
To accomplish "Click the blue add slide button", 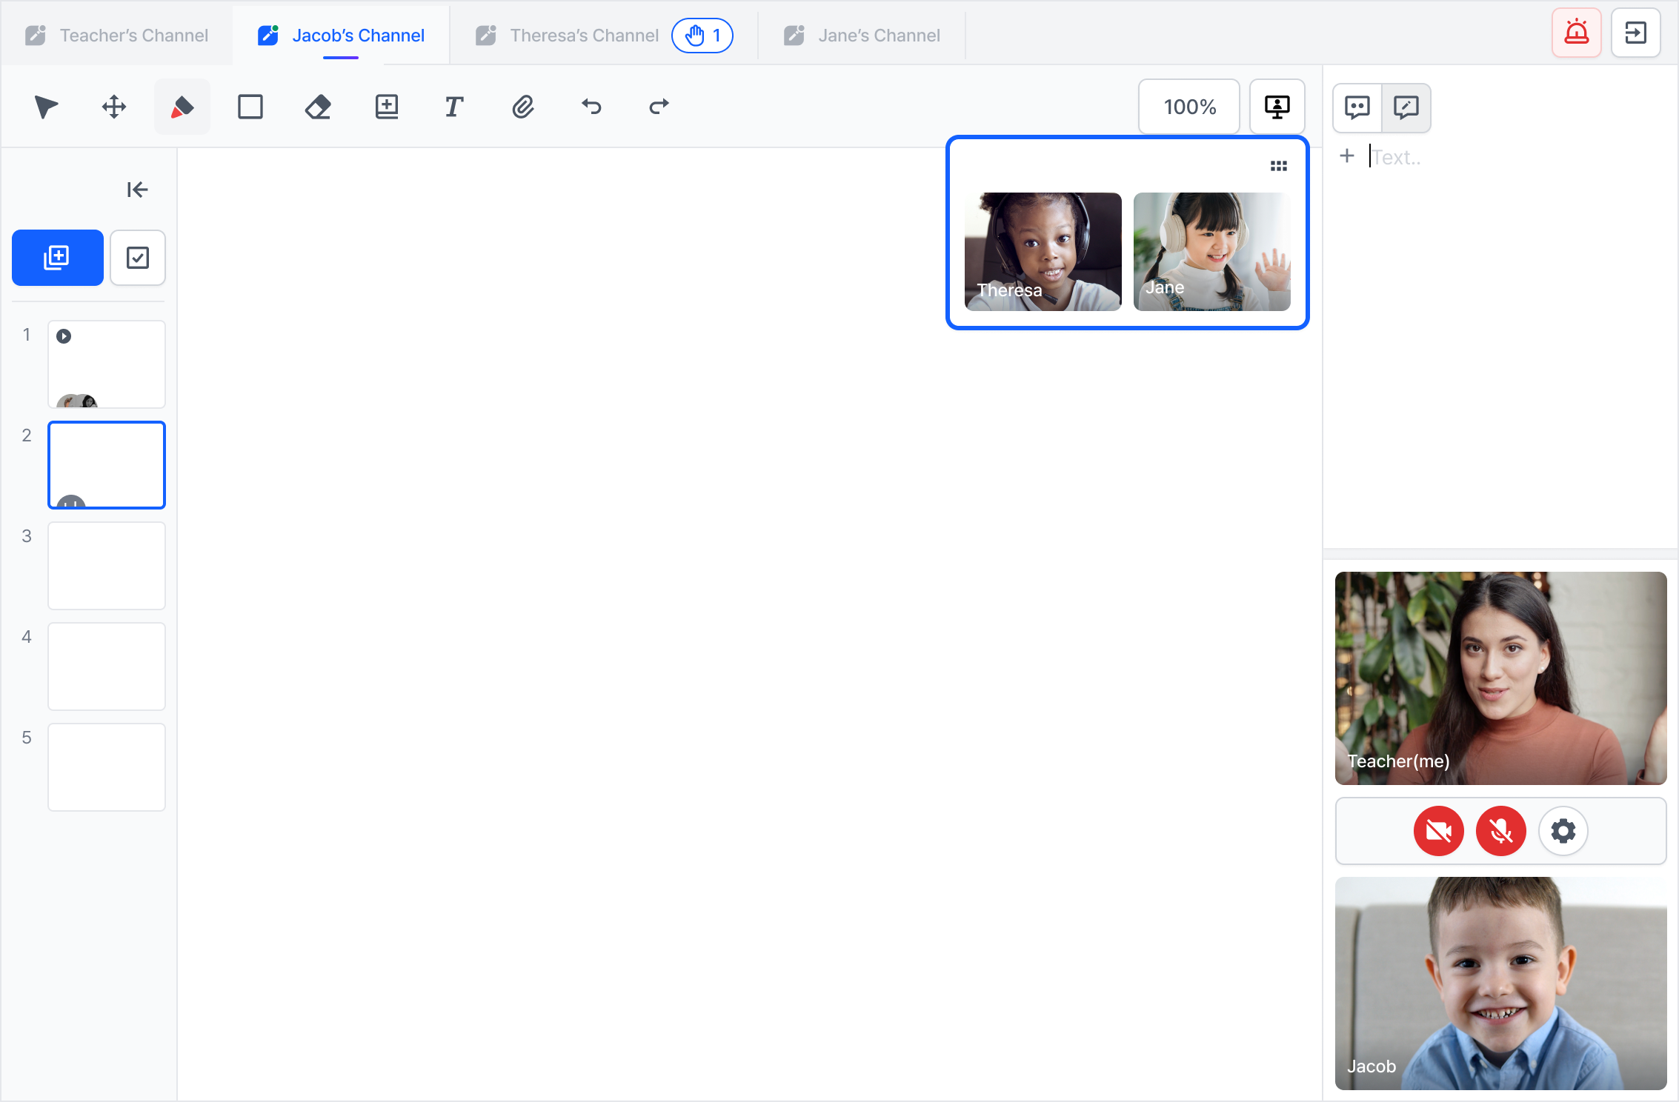I will 58,258.
